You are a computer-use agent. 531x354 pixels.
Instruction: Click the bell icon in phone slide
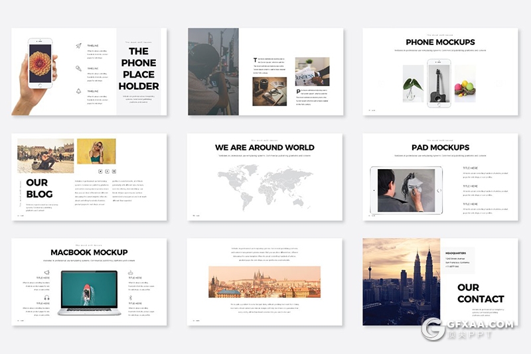tap(78, 91)
